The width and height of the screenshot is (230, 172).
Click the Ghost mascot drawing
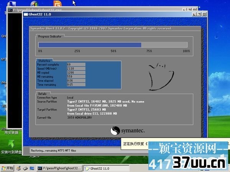pos(161,76)
